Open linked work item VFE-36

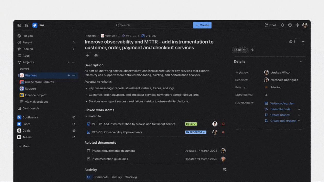coord(115,132)
